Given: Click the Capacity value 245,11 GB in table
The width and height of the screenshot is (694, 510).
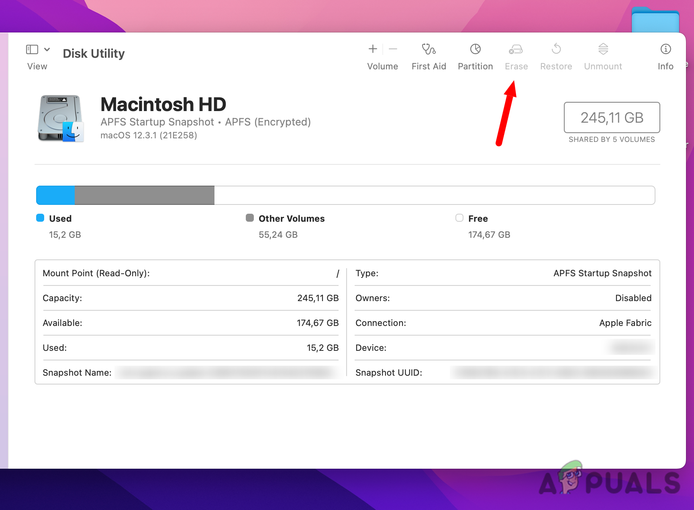Looking at the screenshot, I should [318, 298].
